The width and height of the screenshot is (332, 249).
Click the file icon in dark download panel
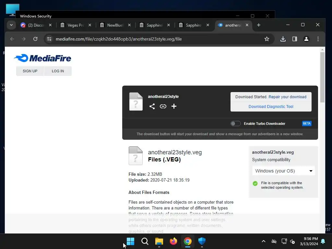tap(136, 101)
